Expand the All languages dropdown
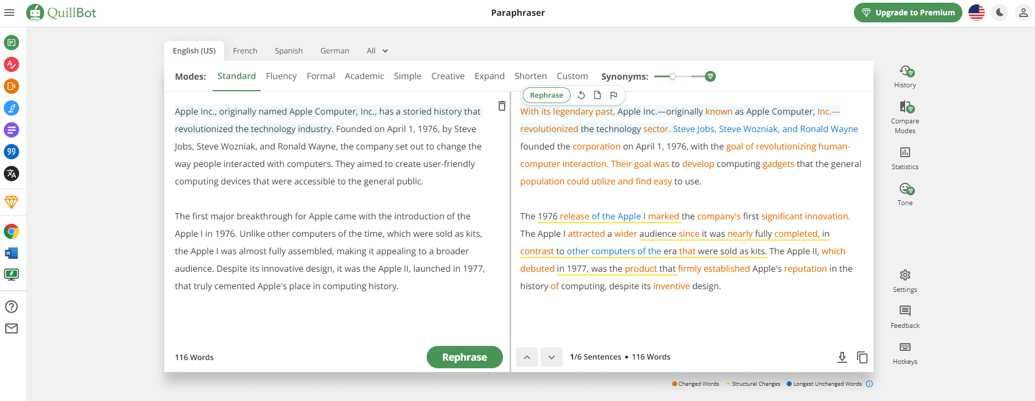Viewport: 1035px width, 401px height. pyautogui.click(x=377, y=51)
